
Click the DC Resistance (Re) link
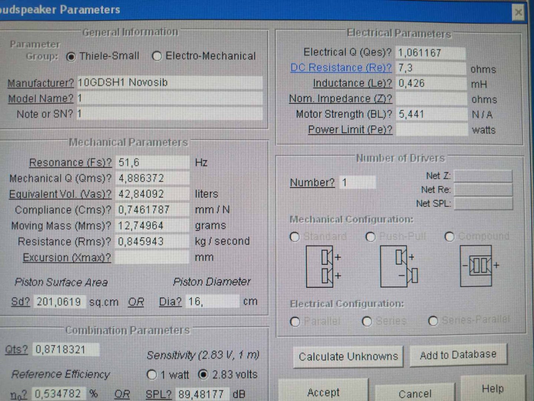(341, 68)
